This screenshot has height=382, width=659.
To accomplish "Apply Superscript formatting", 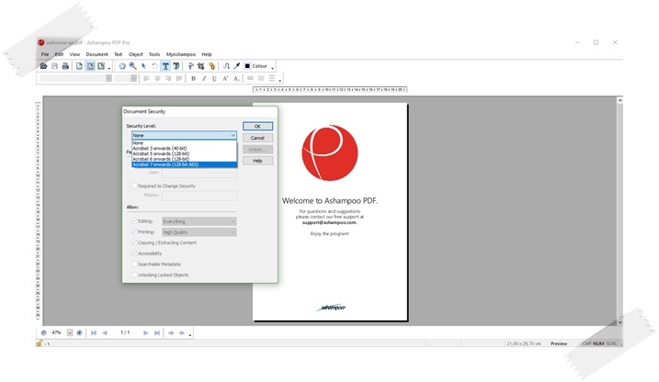I will (x=225, y=78).
